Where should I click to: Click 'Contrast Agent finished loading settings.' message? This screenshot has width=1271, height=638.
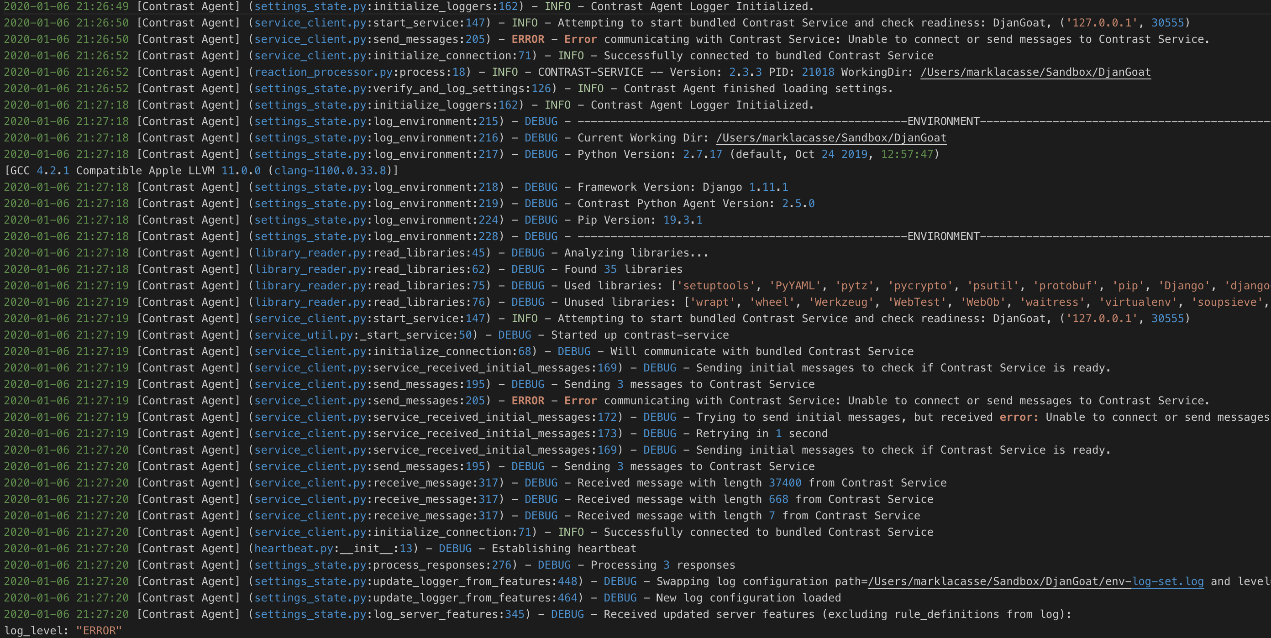(x=758, y=88)
